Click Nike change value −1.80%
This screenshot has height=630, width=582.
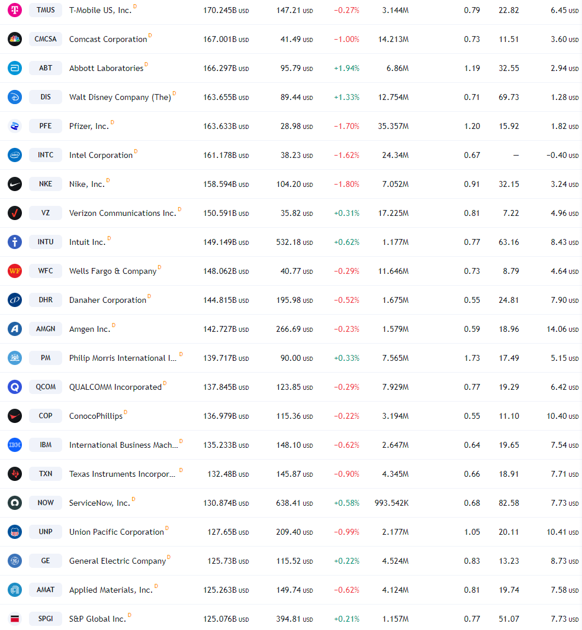point(347,185)
